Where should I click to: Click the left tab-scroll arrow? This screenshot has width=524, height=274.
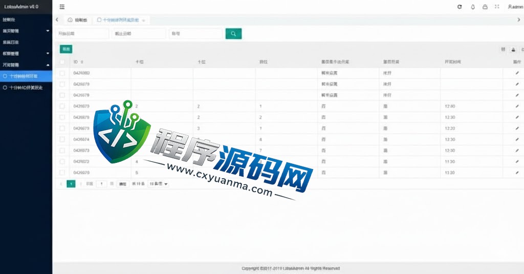tap(57, 20)
